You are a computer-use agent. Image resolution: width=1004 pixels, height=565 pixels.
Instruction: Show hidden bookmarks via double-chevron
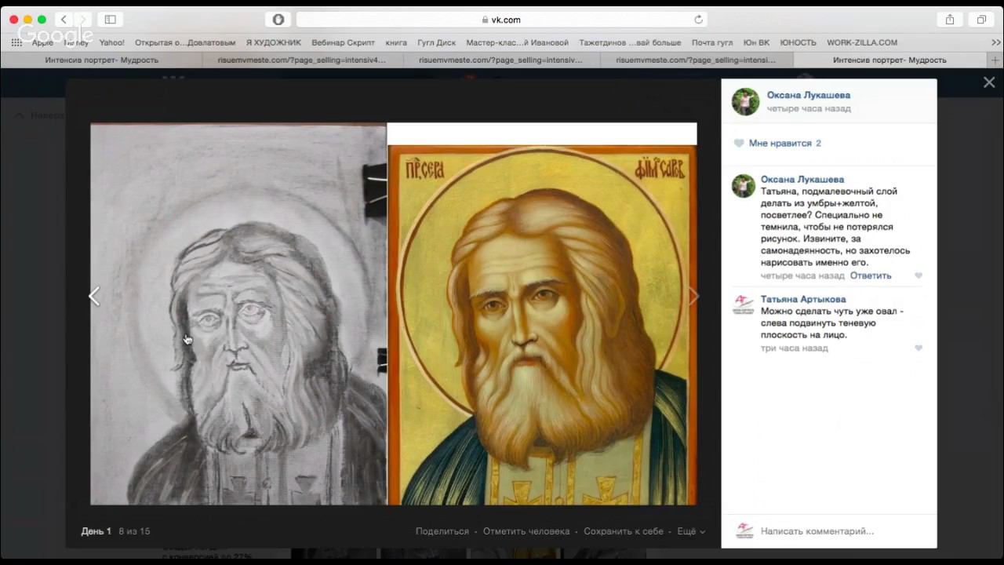coord(996,42)
